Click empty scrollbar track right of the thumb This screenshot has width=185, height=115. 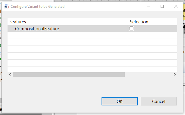click(x=149, y=75)
